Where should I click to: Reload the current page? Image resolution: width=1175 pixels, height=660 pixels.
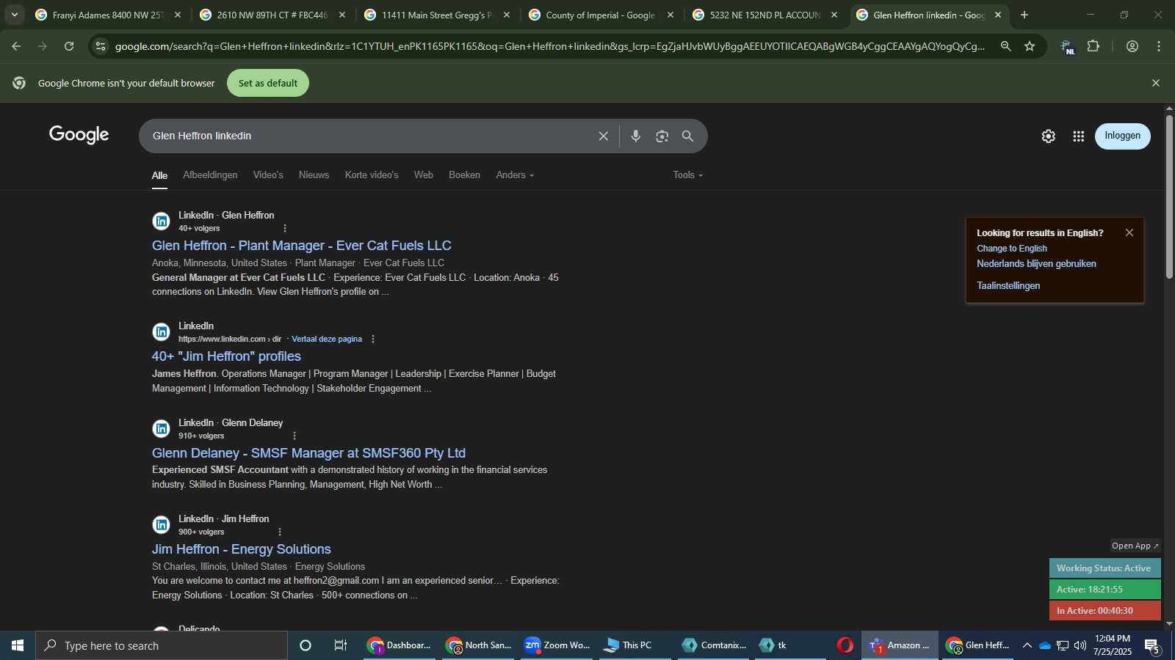(69, 46)
